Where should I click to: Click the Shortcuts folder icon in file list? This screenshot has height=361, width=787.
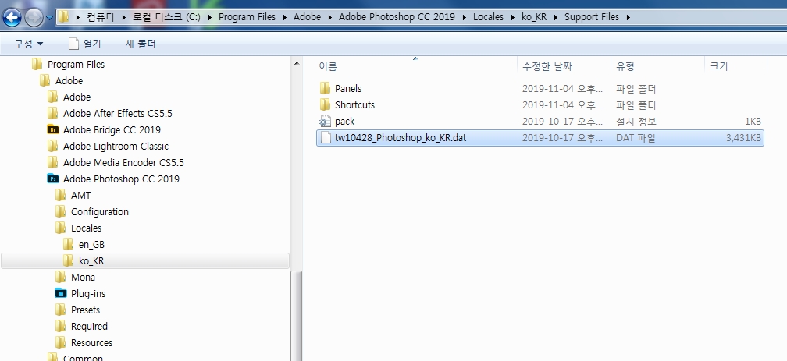tap(326, 105)
